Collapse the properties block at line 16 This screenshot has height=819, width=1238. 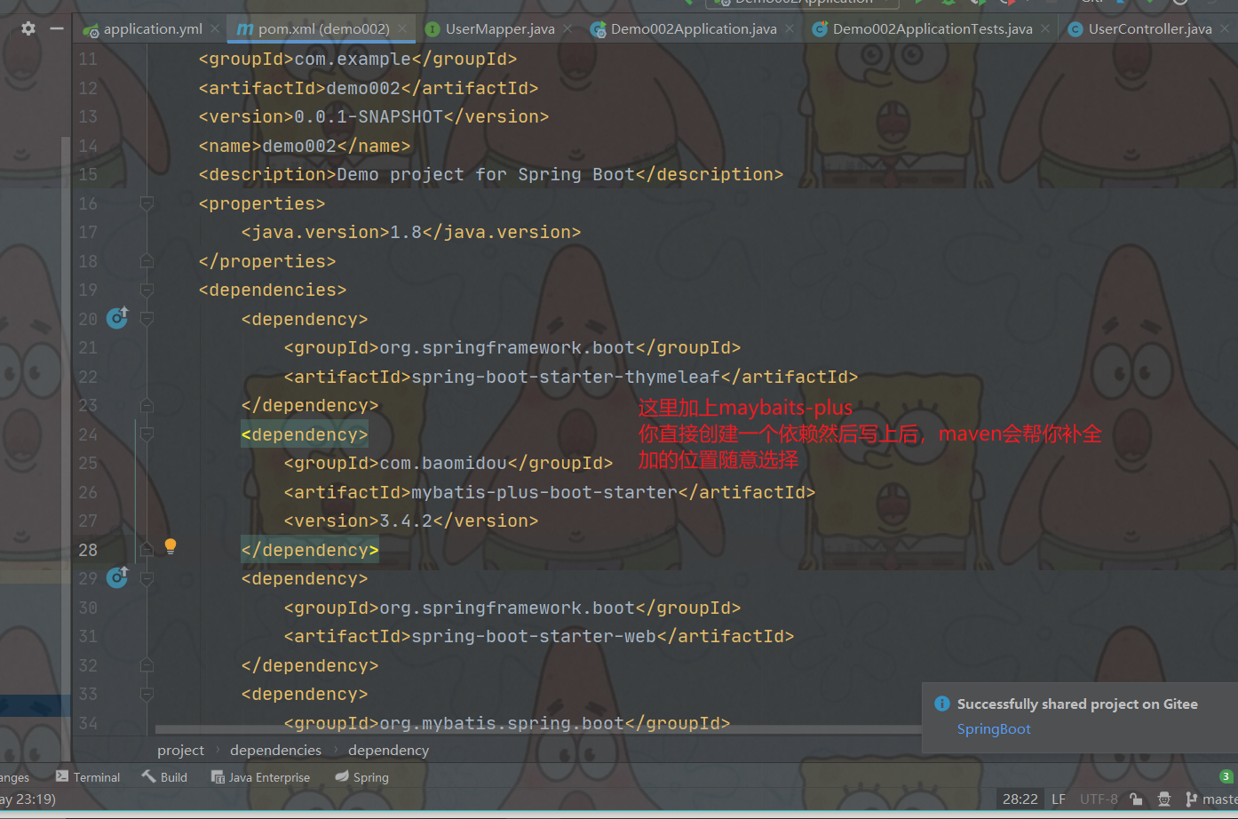[147, 203]
